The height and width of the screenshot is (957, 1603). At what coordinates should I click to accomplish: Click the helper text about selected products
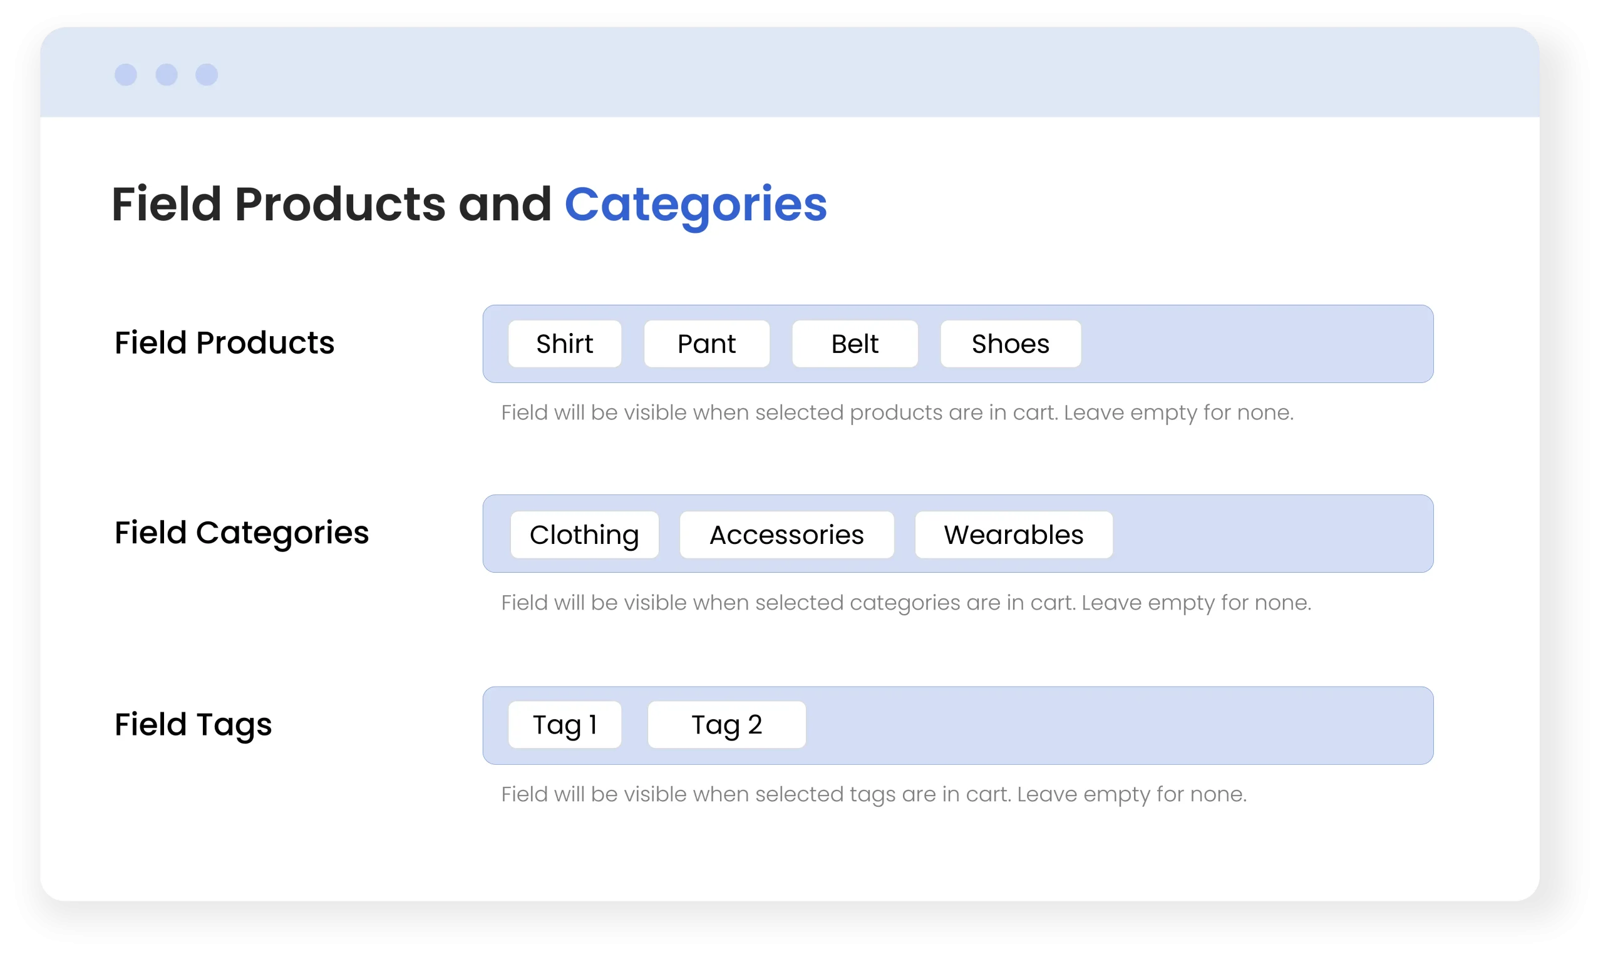click(897, 412)
